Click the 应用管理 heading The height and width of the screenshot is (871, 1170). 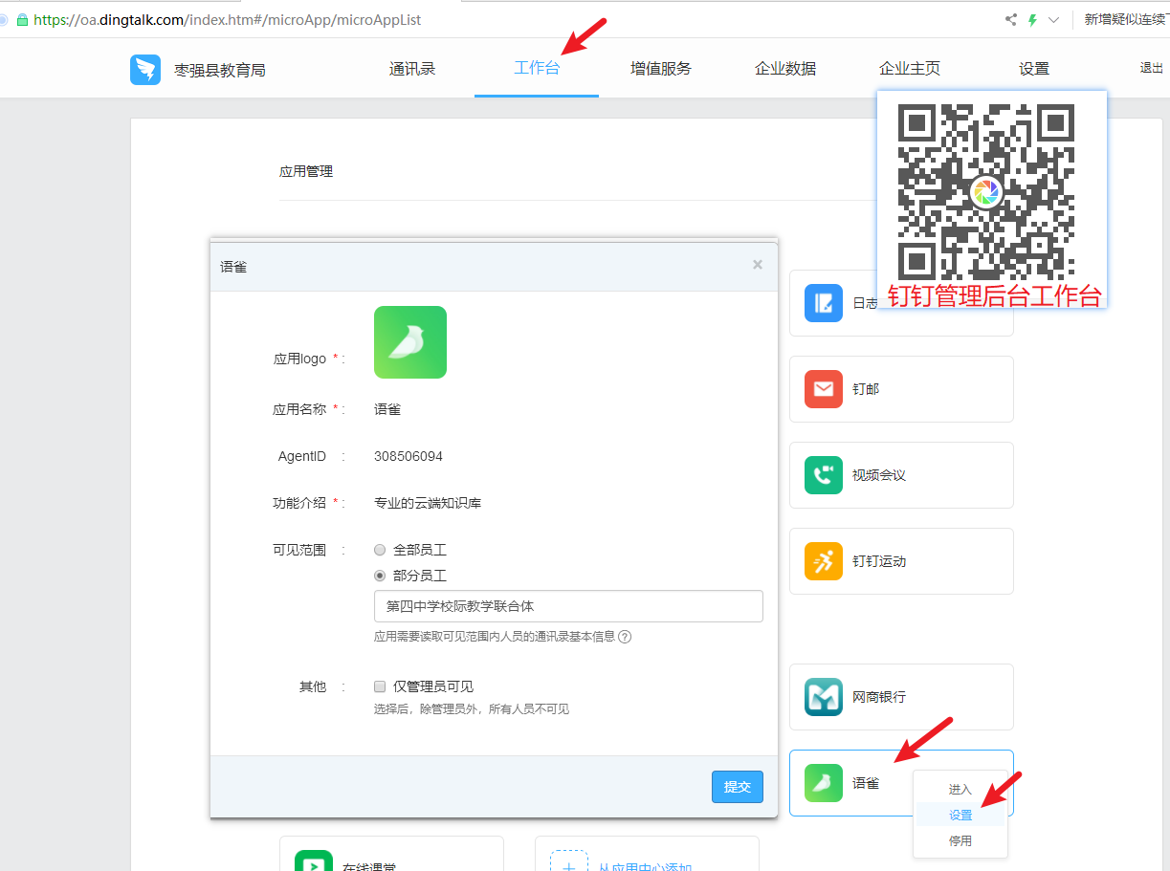pos(306,172)
